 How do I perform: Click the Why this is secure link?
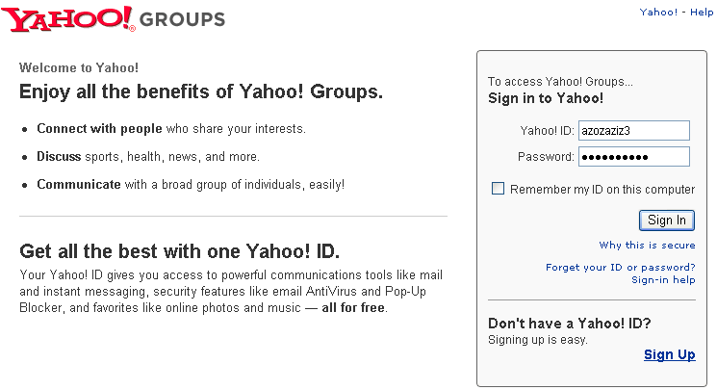pyautogui.click(x=647, y=246)
